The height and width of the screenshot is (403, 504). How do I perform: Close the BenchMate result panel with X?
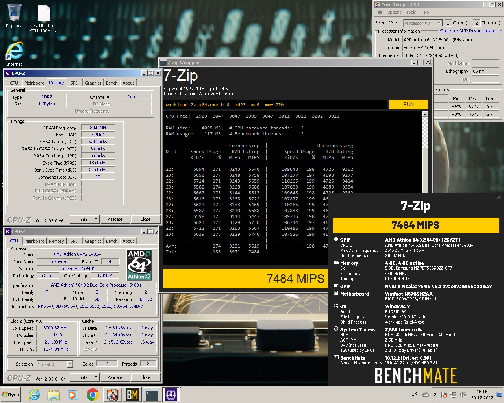coord(499,198)
